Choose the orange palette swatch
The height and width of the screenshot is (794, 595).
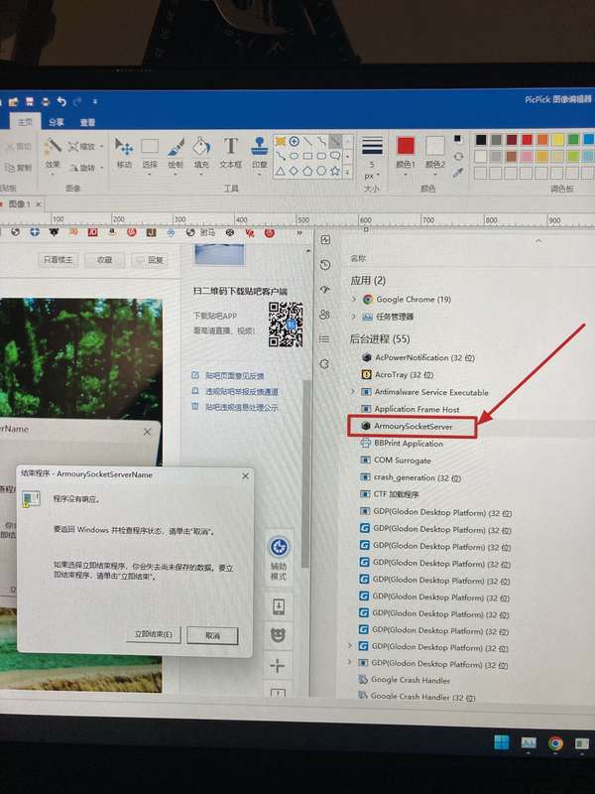pos(542,140)
